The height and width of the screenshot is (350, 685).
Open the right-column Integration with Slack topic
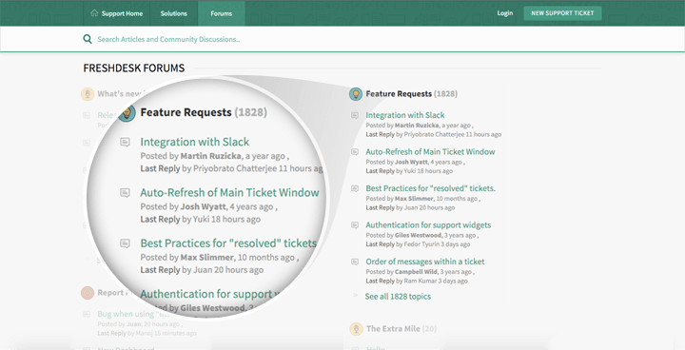tap(405, 115)
